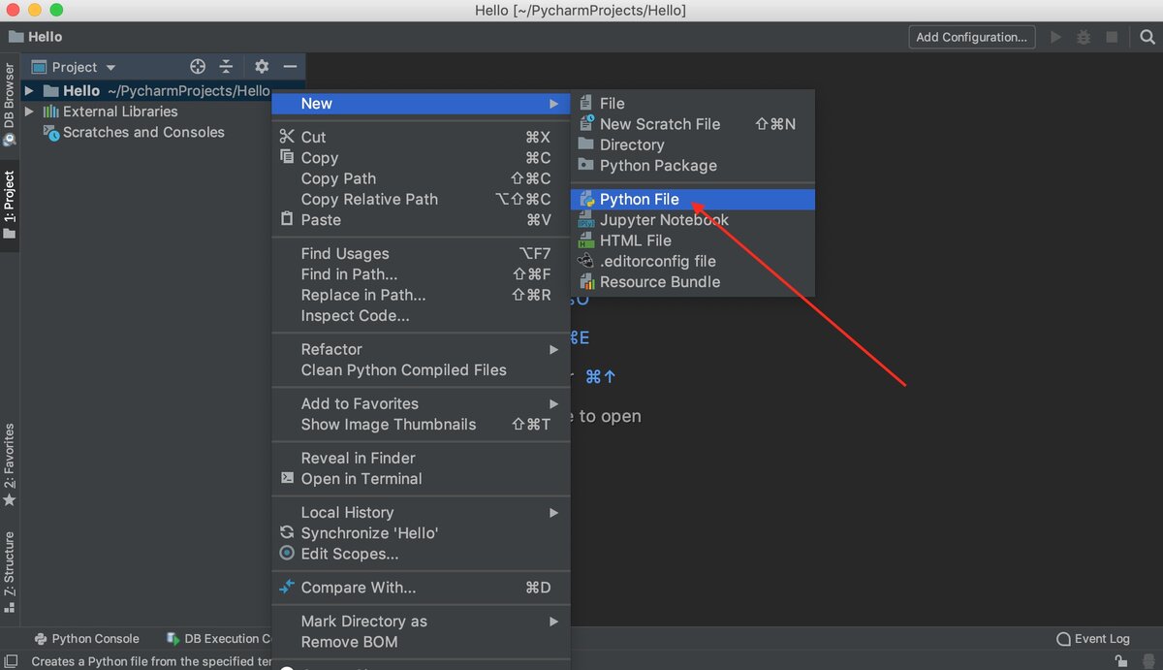Click the Open in Terminal icon

click(x=286, y=478)
